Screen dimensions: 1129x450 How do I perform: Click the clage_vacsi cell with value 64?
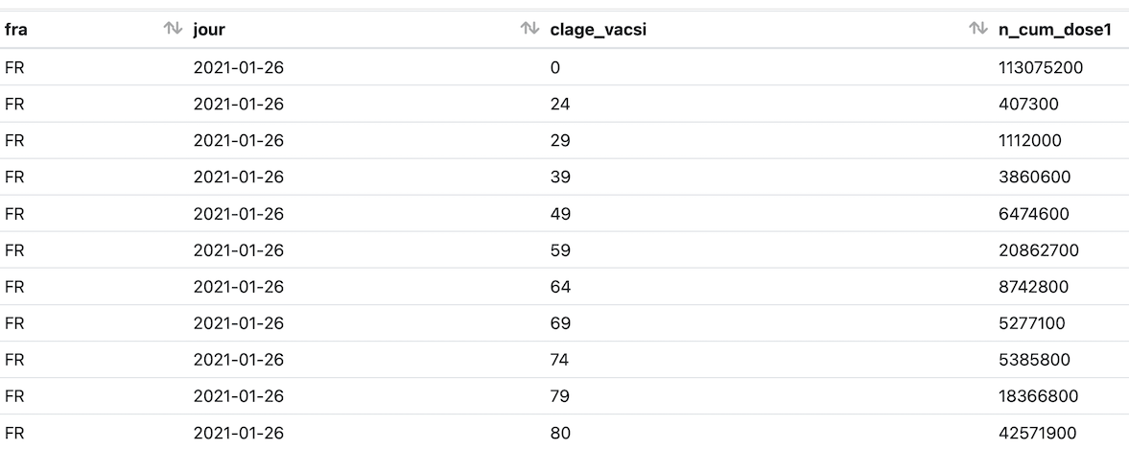tap(560, 287)
